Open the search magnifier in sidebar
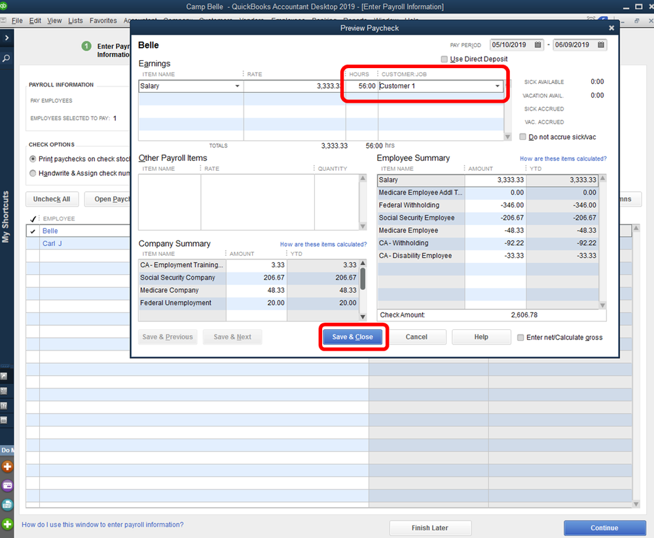 click(x=7, y=58)
